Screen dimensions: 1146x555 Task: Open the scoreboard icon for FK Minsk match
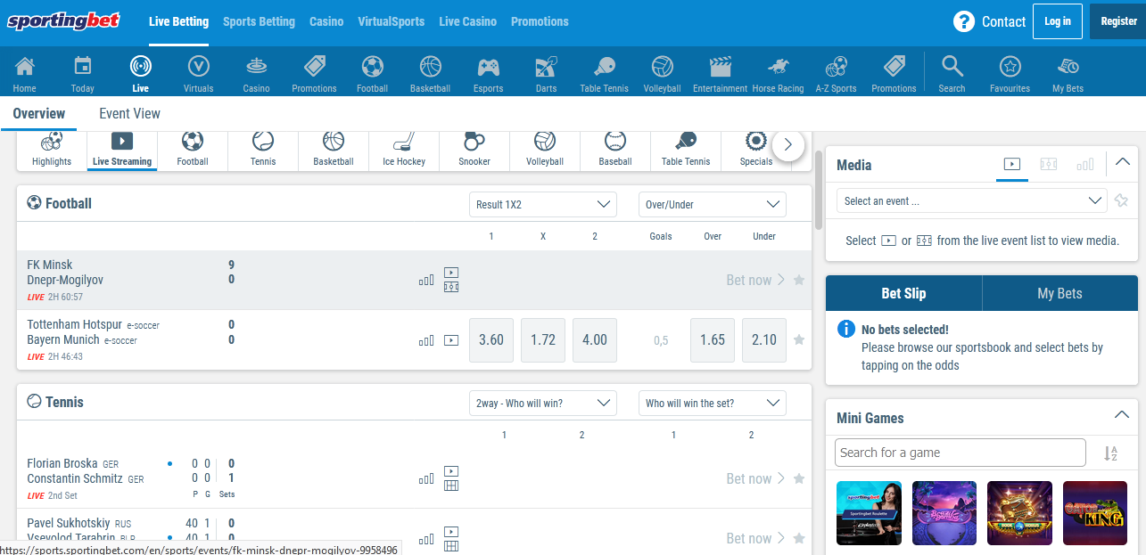pyautogui.click(x=451, y=287)
